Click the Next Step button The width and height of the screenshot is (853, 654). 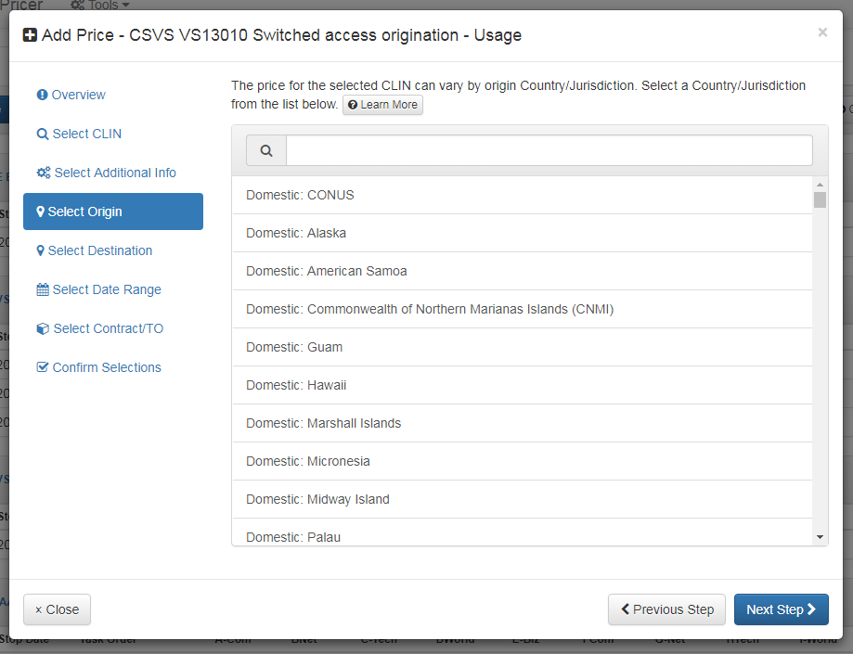(781, 609)
